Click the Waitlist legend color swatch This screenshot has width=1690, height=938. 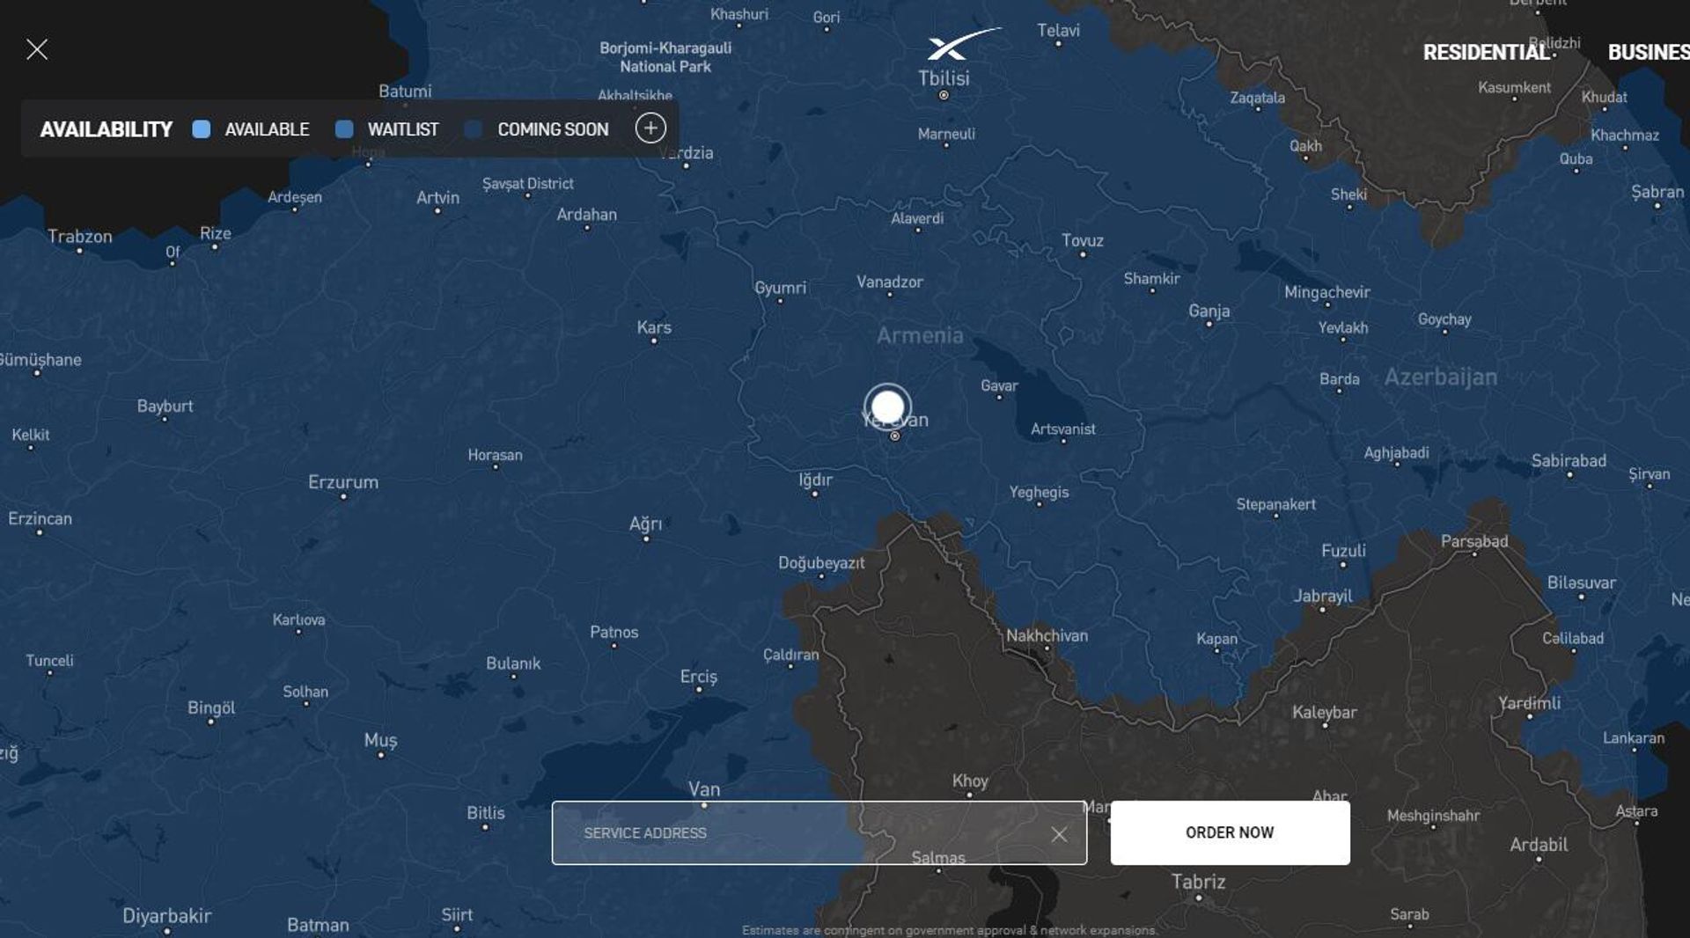[344, 129]
